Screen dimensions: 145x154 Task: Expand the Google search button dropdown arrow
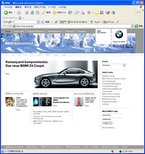click(52, 22)
